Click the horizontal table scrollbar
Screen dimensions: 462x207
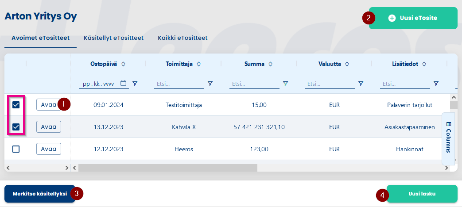(x=168, y=168)
